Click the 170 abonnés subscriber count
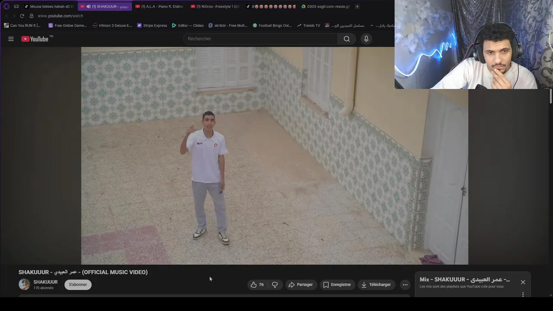Viewport: 553px width, 311px height. click(x=44, y=288)
